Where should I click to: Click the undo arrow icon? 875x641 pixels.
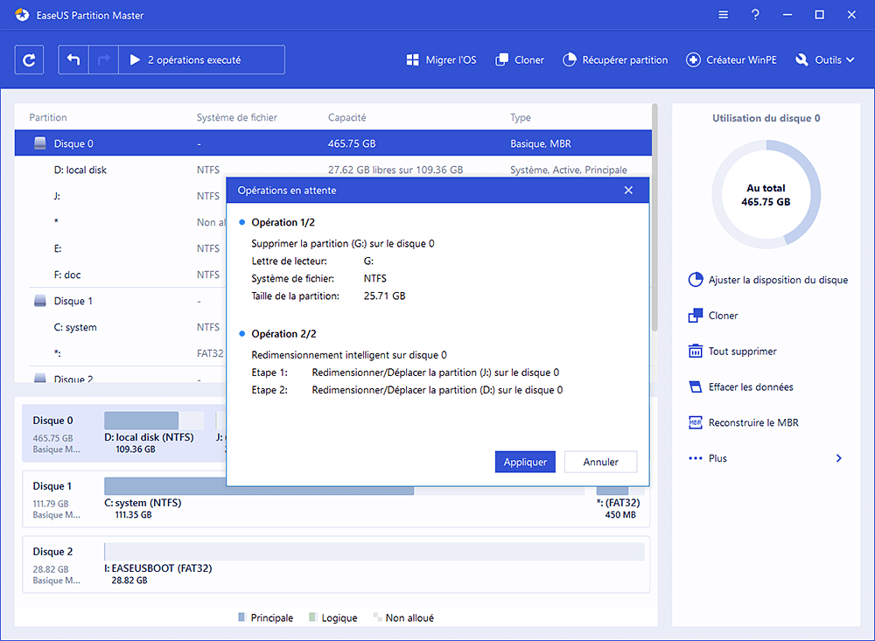click(x=73, y=60)
